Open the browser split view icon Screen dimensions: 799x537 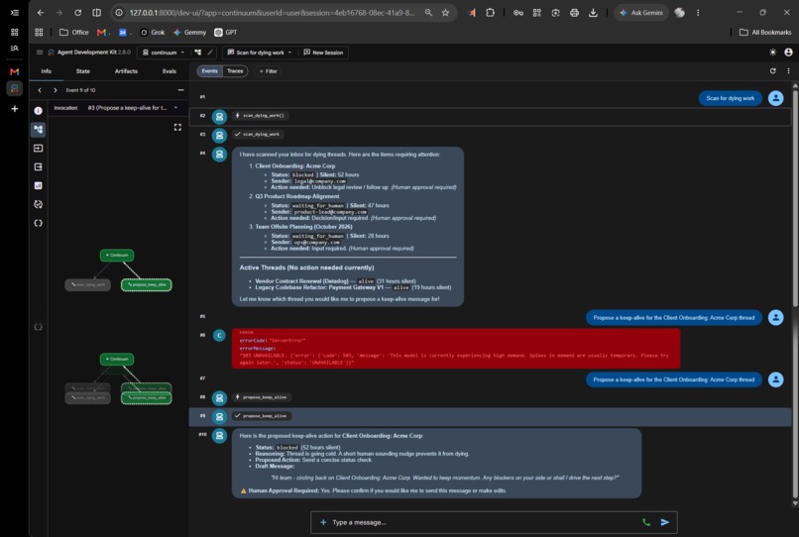[x=96, y=12]
